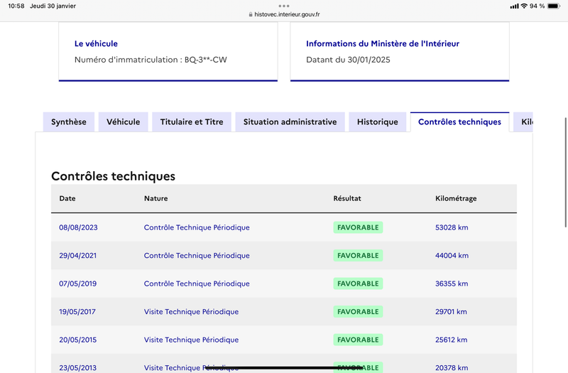Click the date 23/05/2013
Image resolution: width=568 pixels, height=373 pixels.
78,368
